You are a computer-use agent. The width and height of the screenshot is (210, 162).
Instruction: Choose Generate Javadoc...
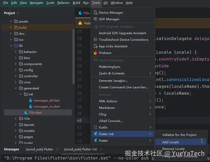tap(123, 80)
